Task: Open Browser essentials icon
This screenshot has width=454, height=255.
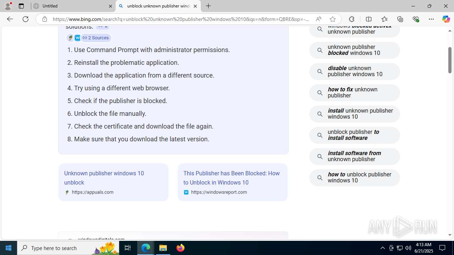Action: point(416,19)
